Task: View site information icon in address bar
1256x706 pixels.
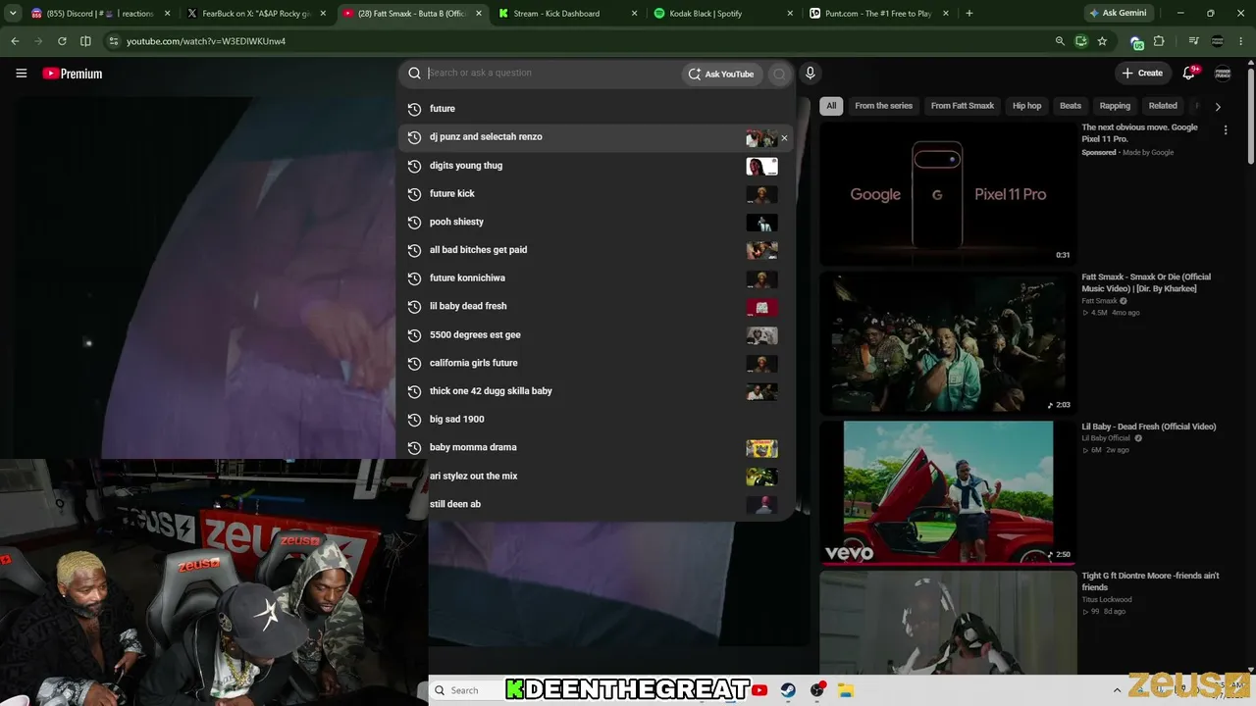Action: click(114, 41)
